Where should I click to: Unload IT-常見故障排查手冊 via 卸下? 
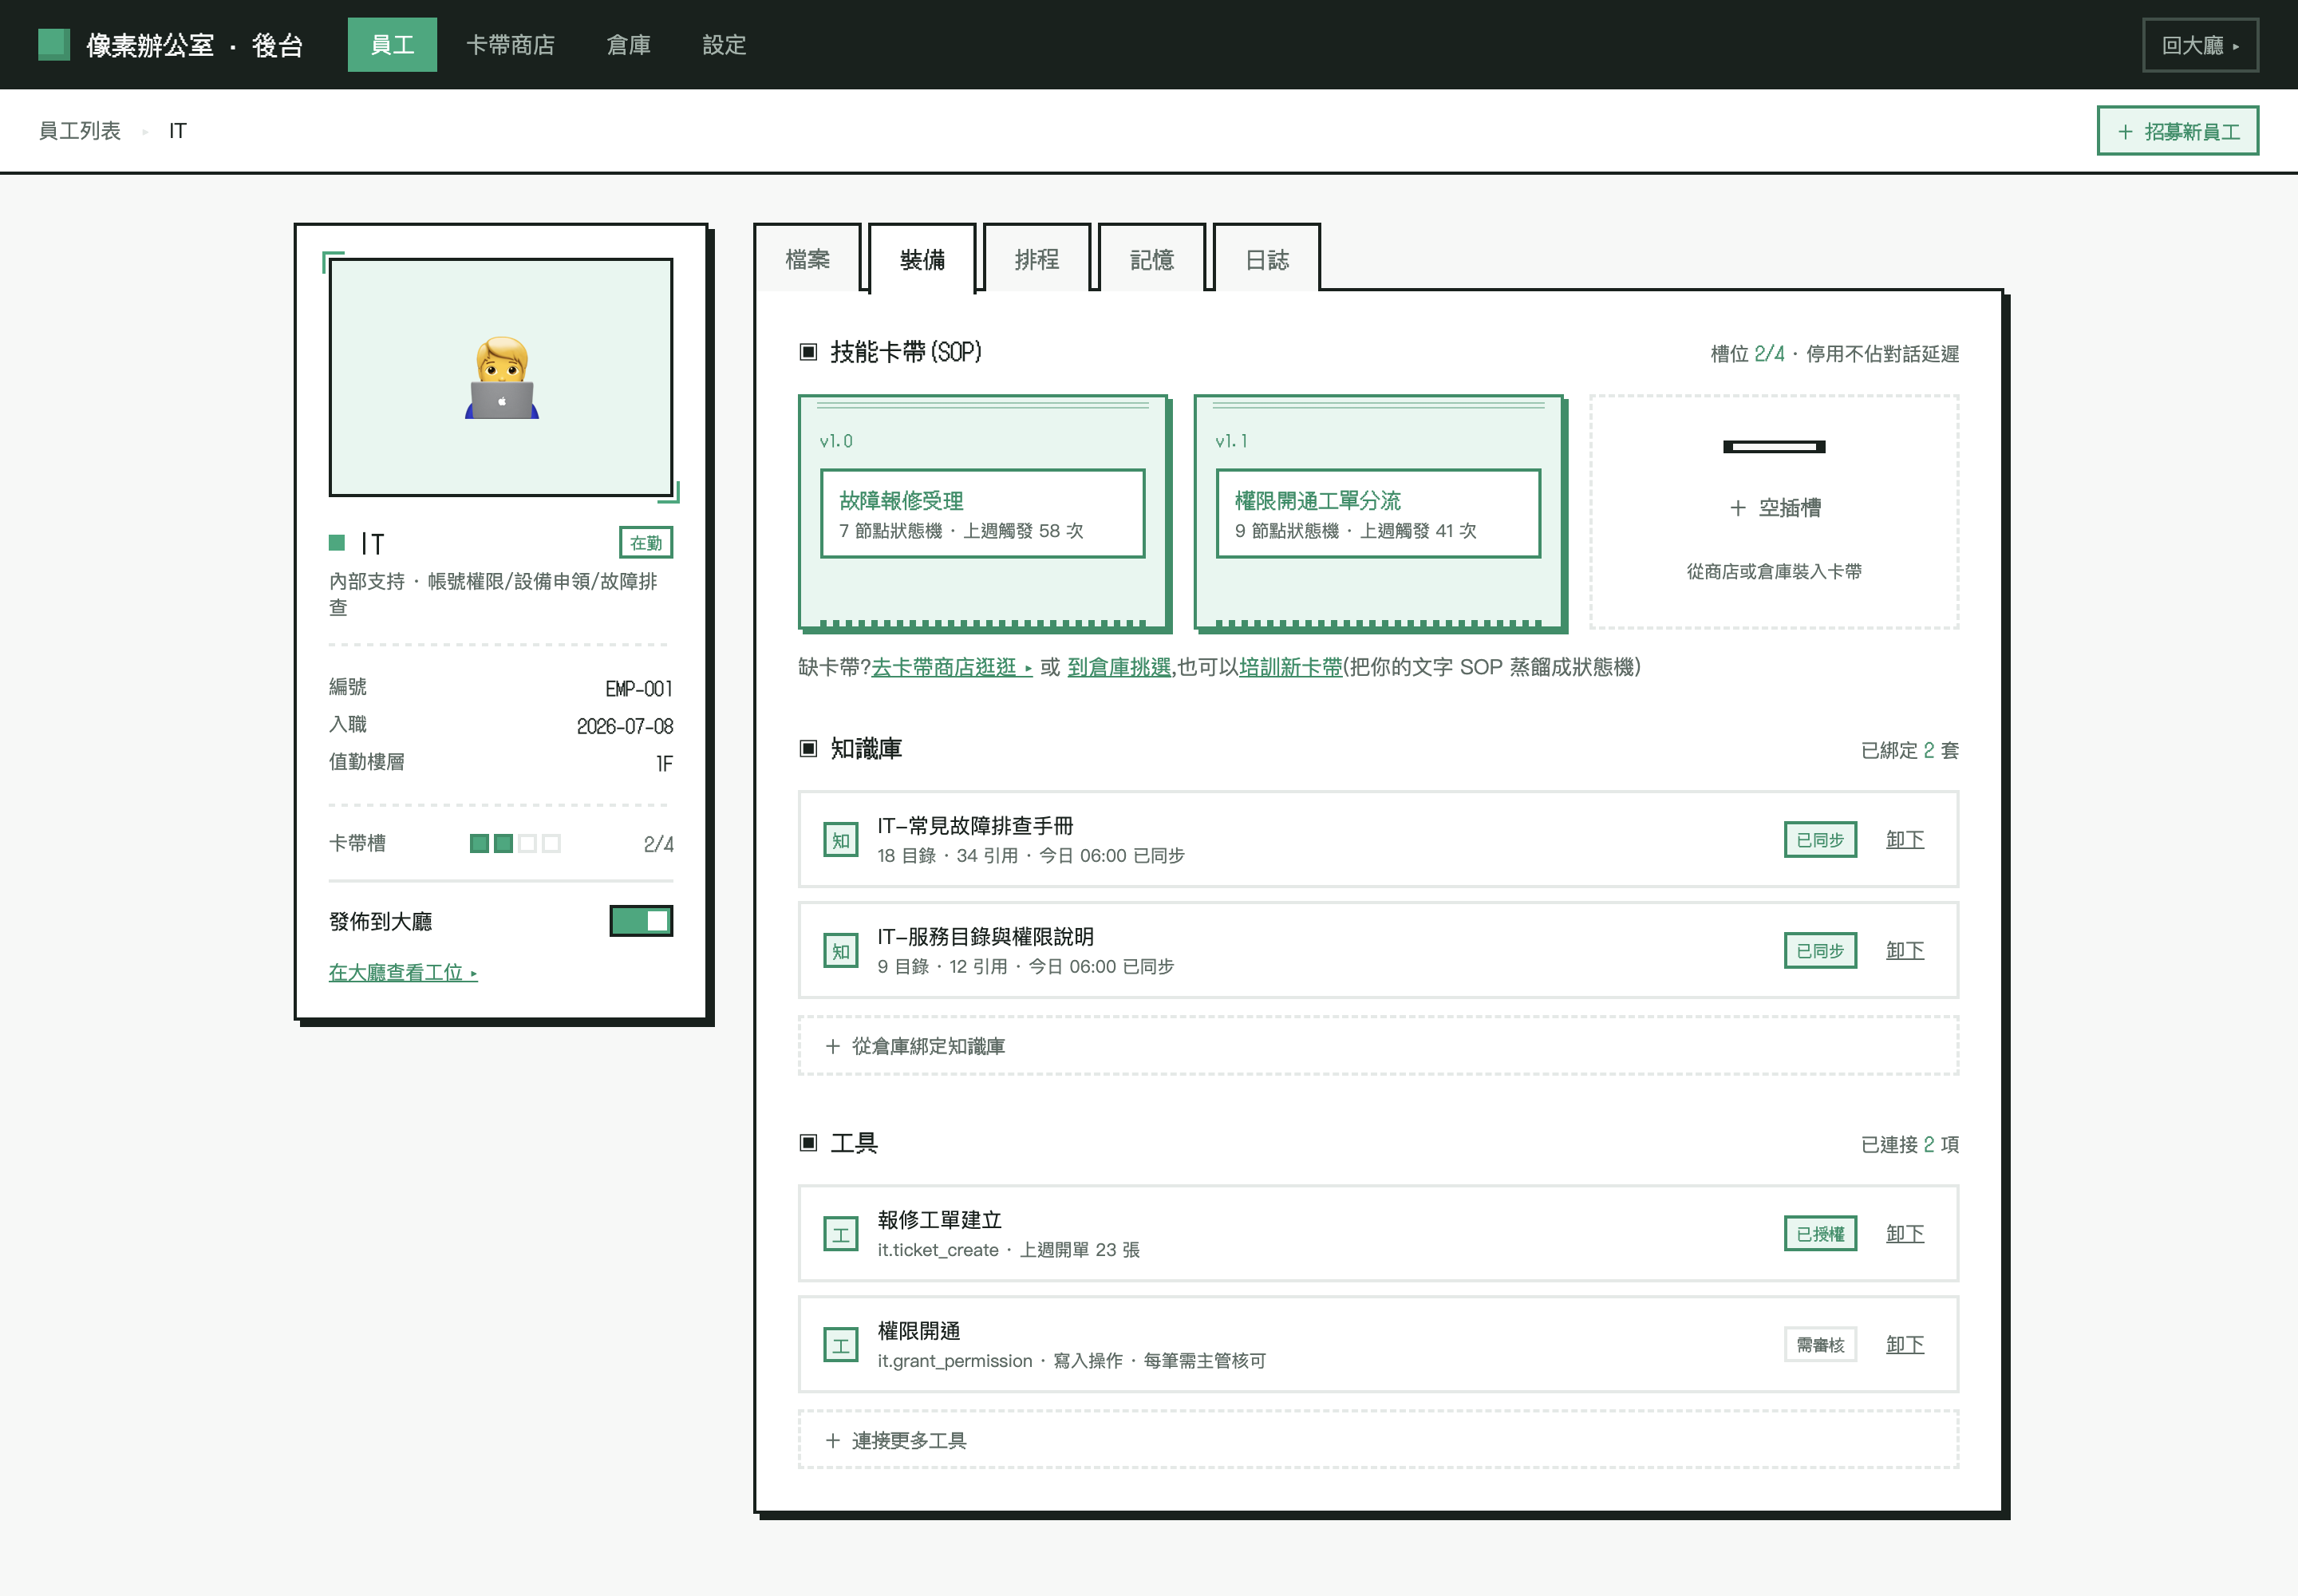(1905, 840)
